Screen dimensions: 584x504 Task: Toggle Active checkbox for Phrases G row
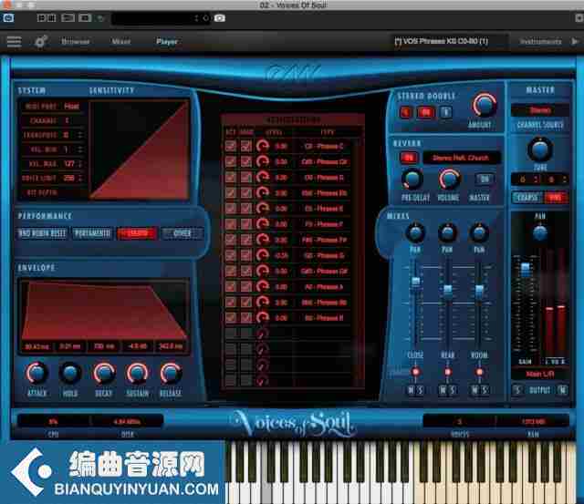[x=231, y=255]
